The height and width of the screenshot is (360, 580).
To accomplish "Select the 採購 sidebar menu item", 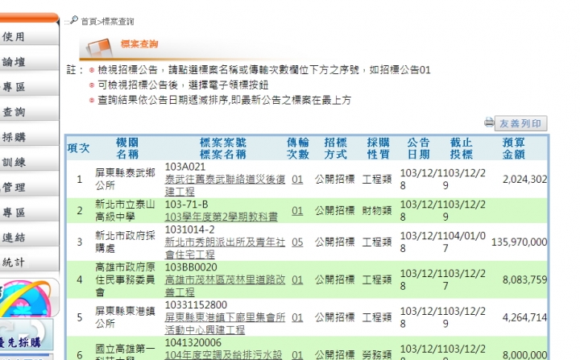I will click(x=14, y=137).
